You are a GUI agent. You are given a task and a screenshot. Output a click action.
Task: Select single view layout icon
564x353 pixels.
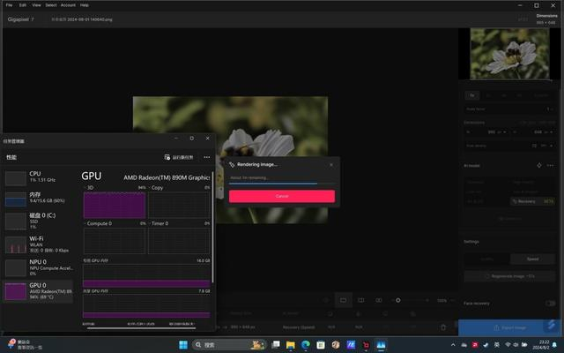point(343,300)
